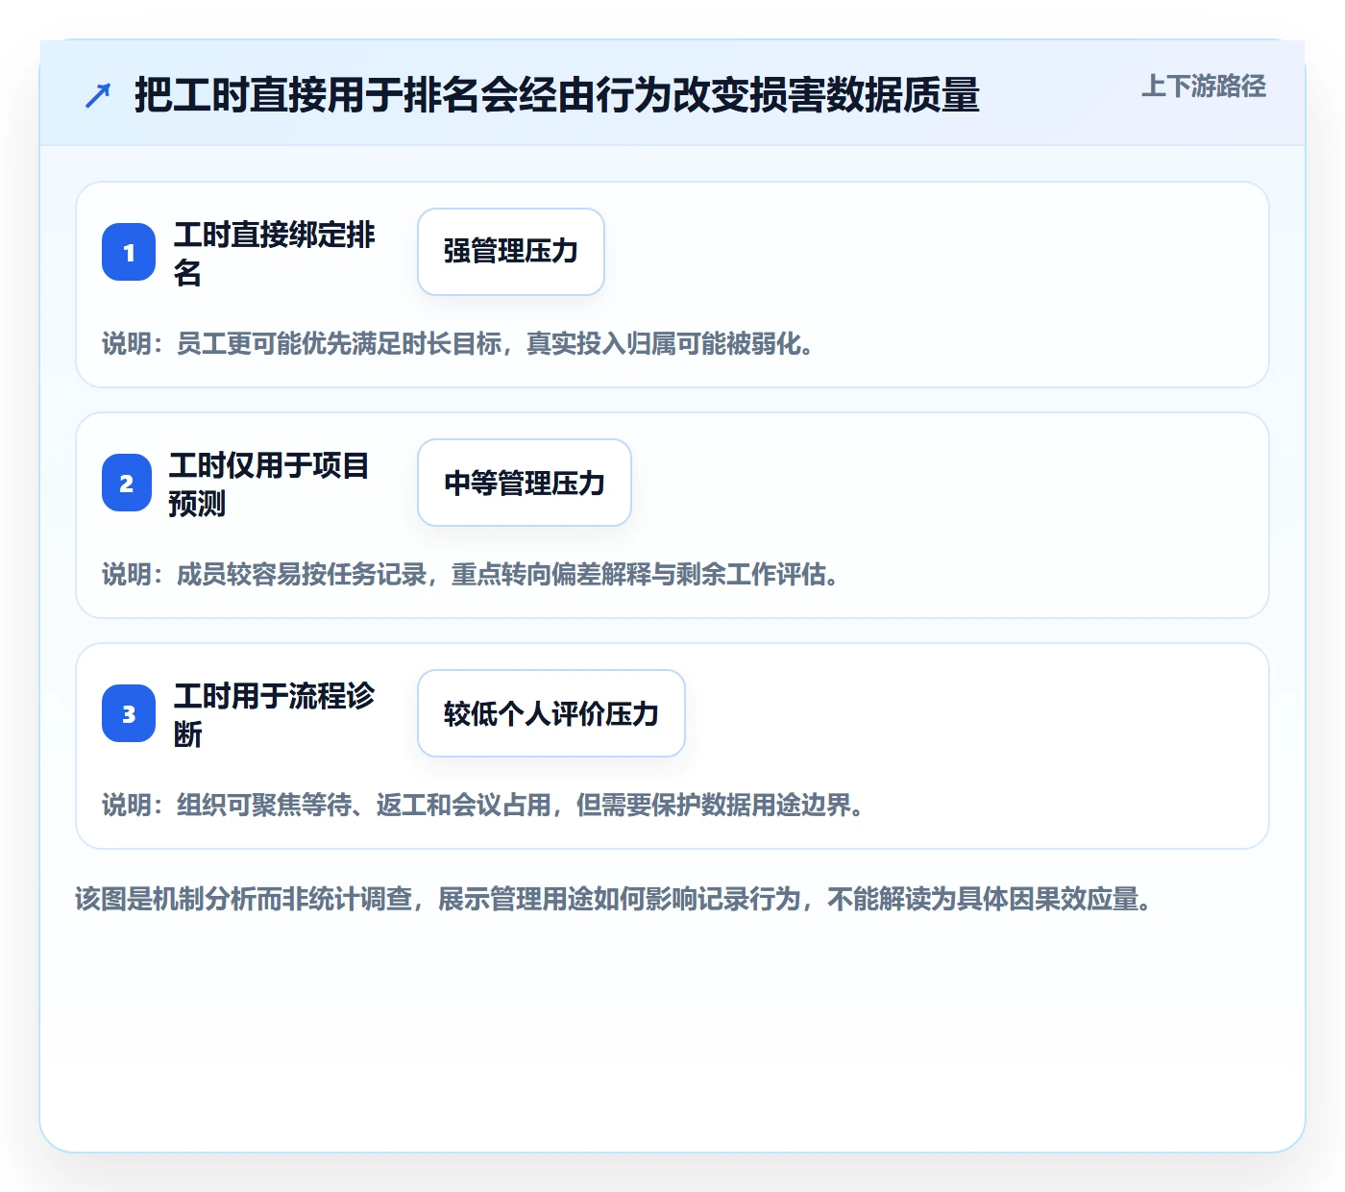Click the number 3 step badge
Screen dimensions: 1345x1192
[x=129, y=713]
